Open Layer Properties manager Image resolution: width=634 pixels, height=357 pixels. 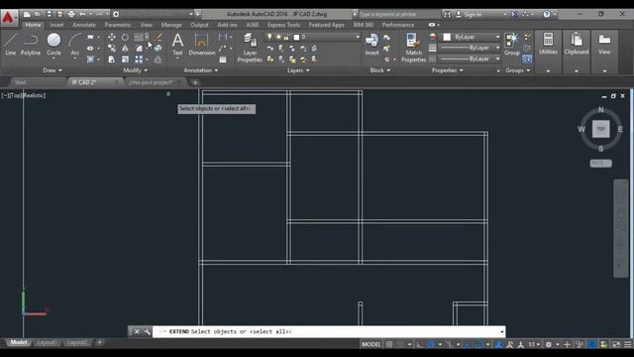point(250,48)
